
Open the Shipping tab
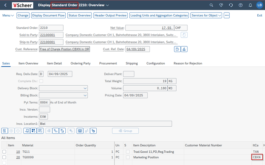click(x=132, y=63)
